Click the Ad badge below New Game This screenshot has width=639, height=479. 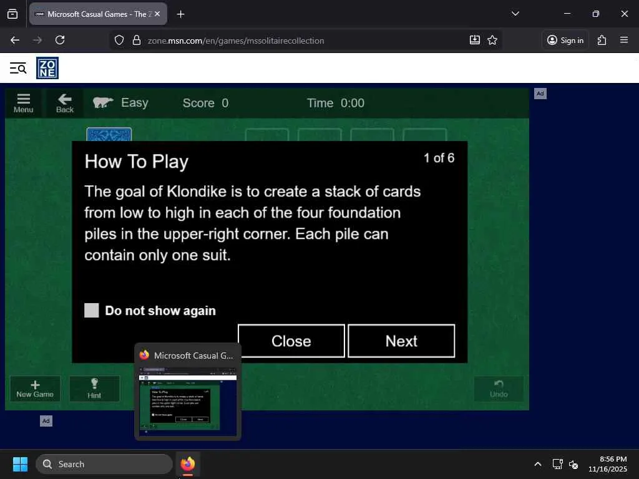[46, 421]
